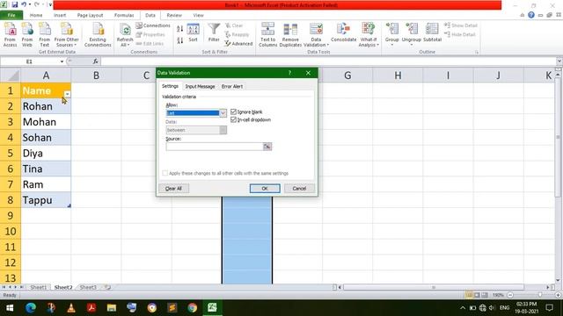Click Advanced filter option
This screenshot has width=563, height=316.
click(238, 44)
